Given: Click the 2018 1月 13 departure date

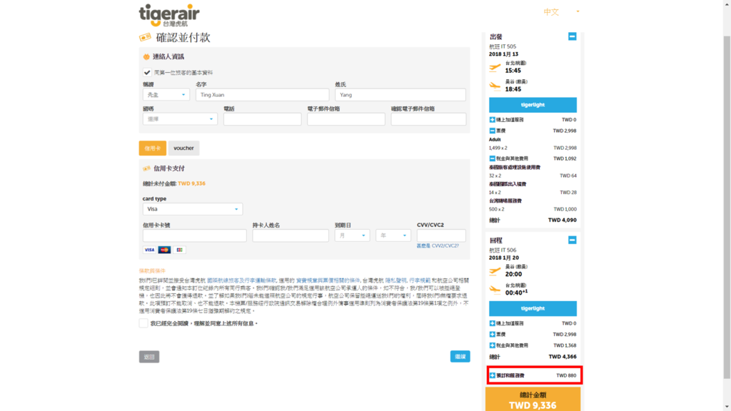Looking at the screenshot, I should point(503,54).
